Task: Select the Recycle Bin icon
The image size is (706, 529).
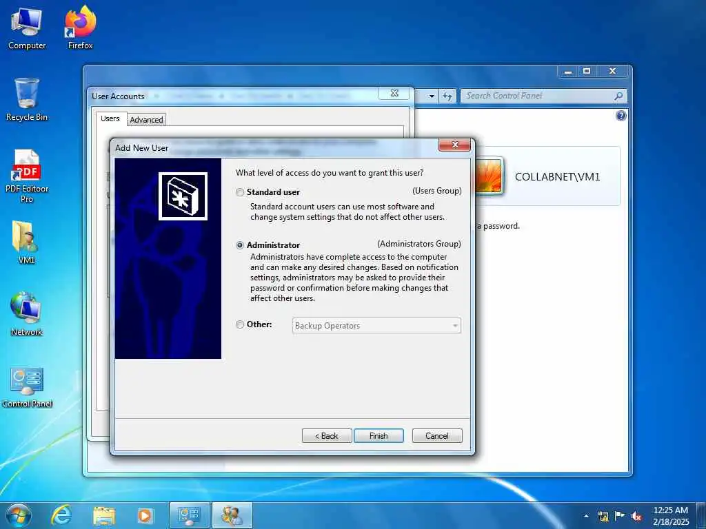Action: [27, 100]
